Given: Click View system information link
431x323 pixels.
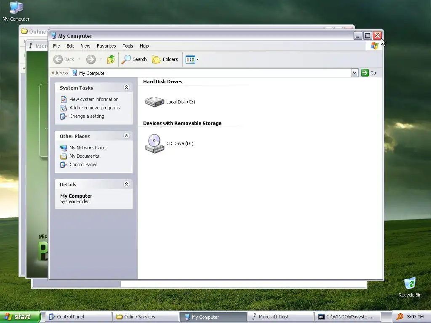Looking at the screenshot, I should tap(94, 99).
